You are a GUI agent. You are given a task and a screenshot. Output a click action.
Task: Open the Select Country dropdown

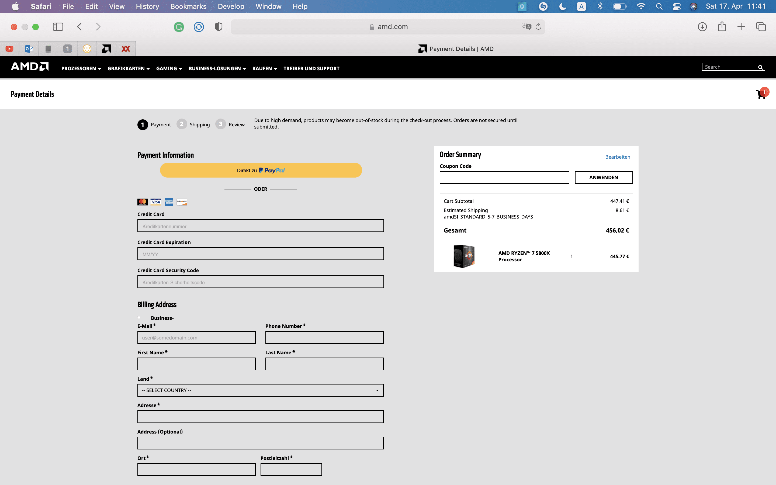pos(260,390)
